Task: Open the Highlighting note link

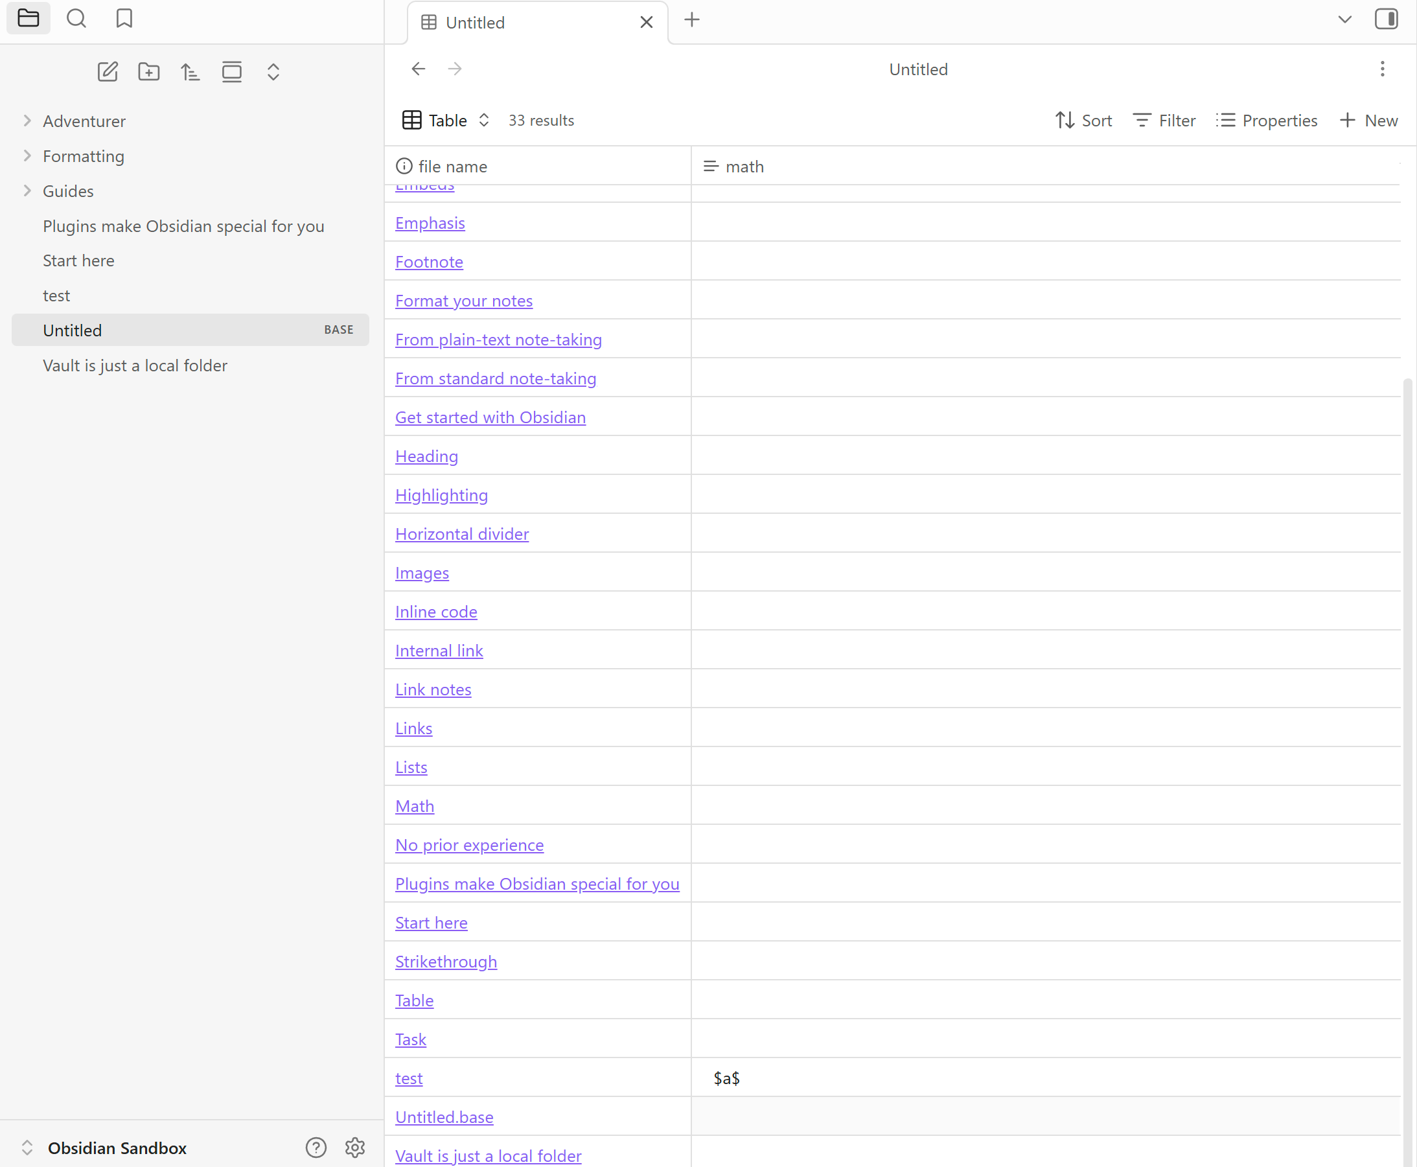Action: tap(441, 495)
